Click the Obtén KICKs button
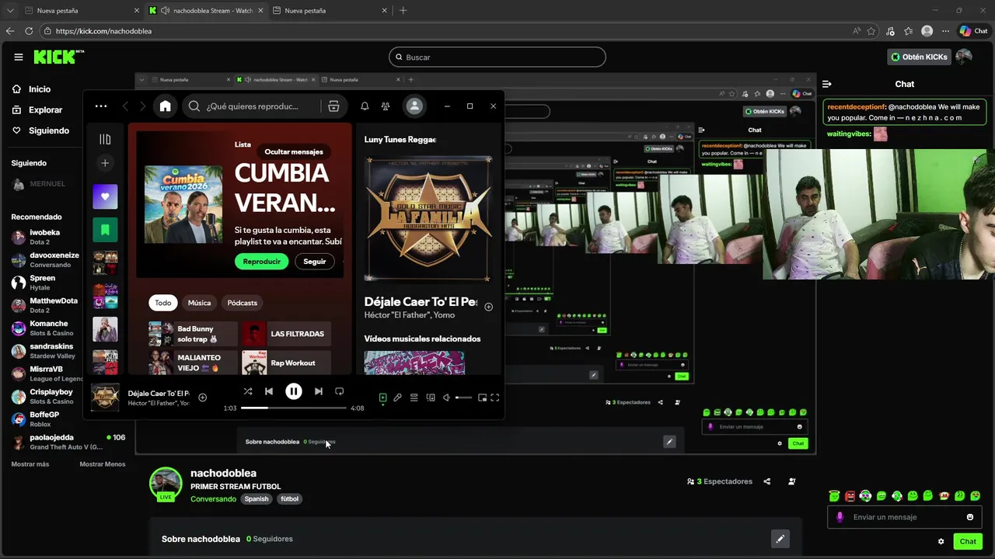 919,57
